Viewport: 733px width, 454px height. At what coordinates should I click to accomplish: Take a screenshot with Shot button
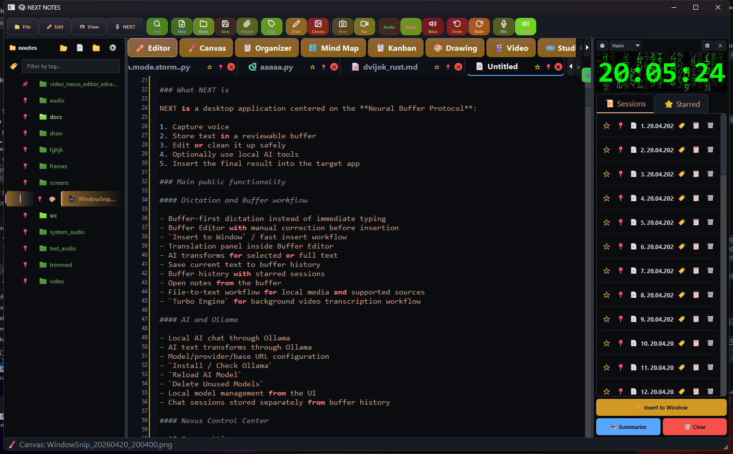point(343,26)
